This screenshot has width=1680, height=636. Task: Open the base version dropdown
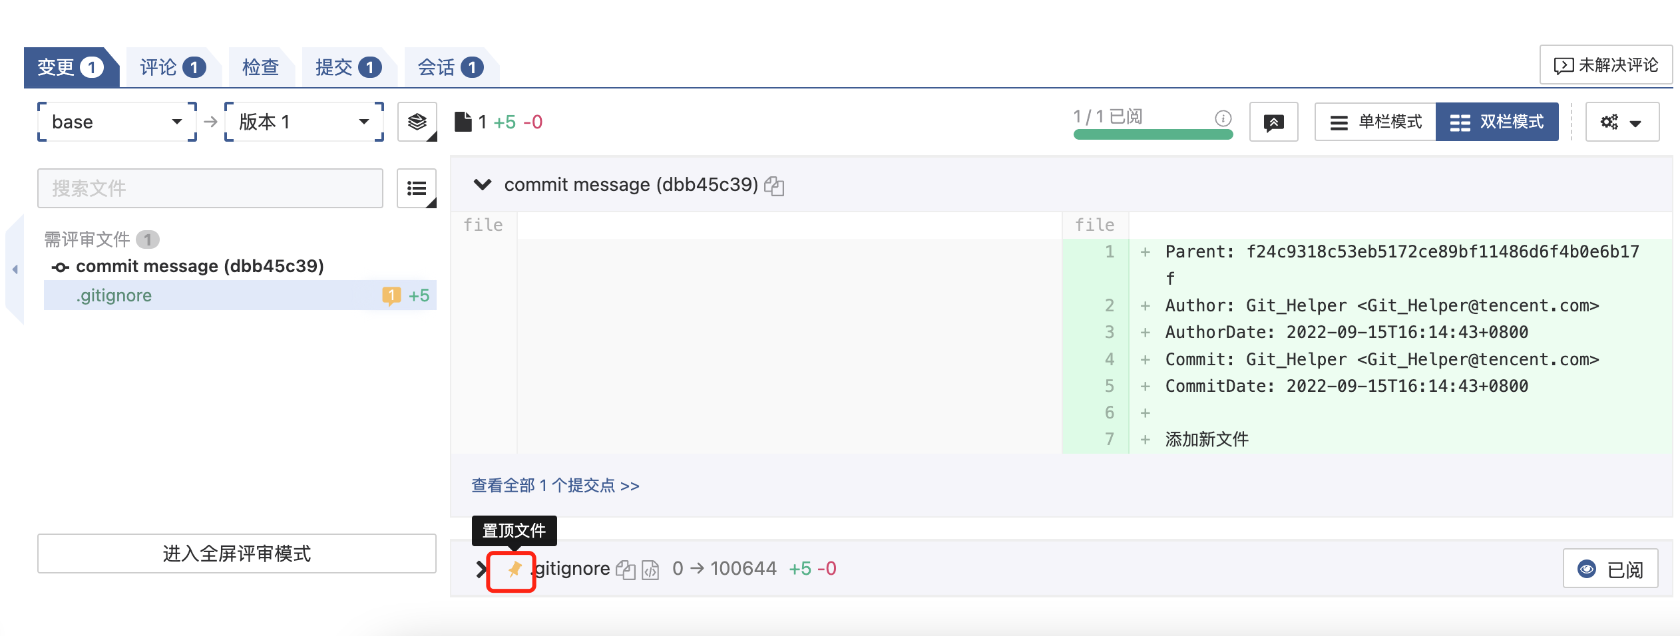[117, 122]
